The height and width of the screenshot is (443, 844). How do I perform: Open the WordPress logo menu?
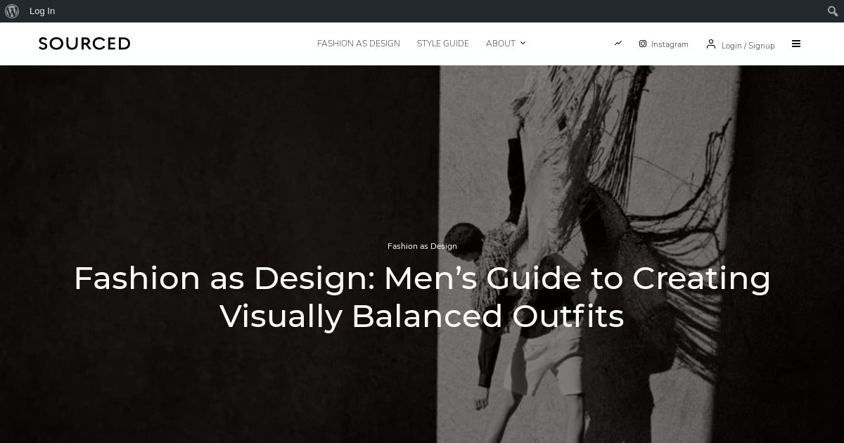(12, 11)
